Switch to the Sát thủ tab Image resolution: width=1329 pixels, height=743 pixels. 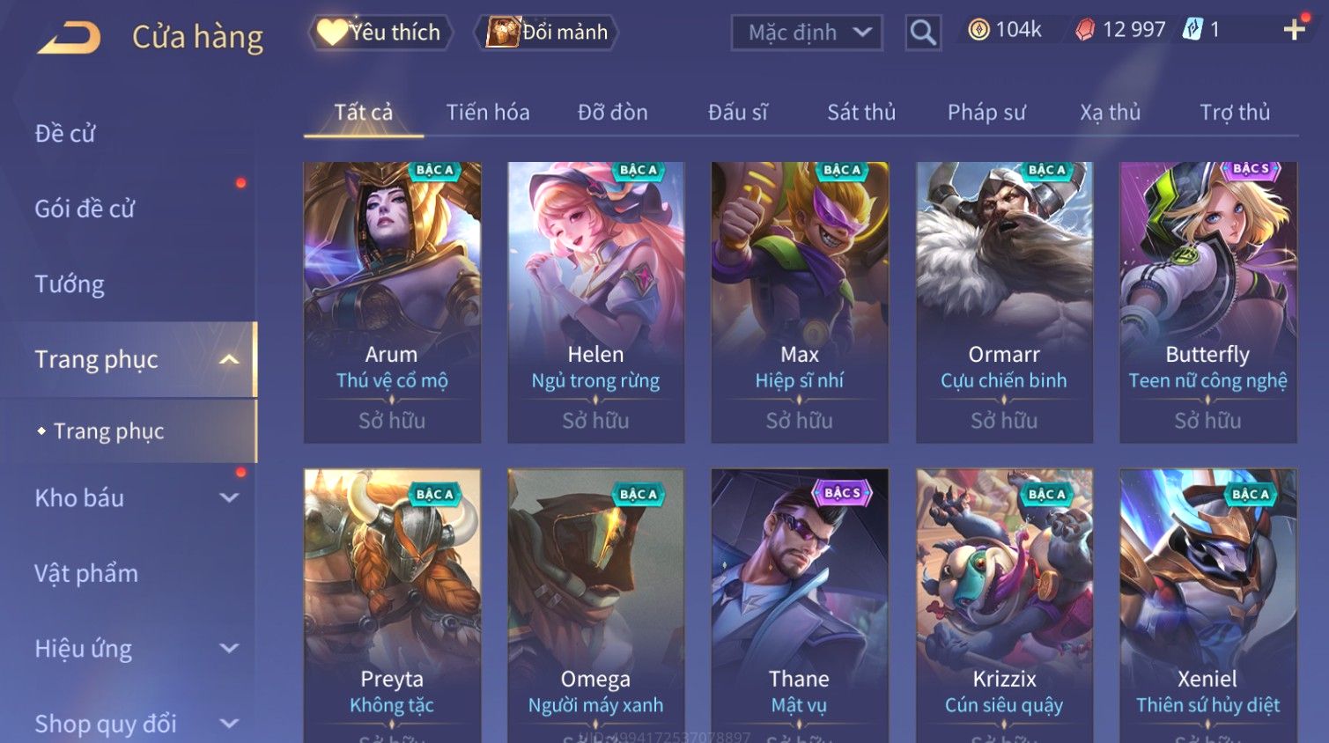pyautogui.click(x=861, y=113)
